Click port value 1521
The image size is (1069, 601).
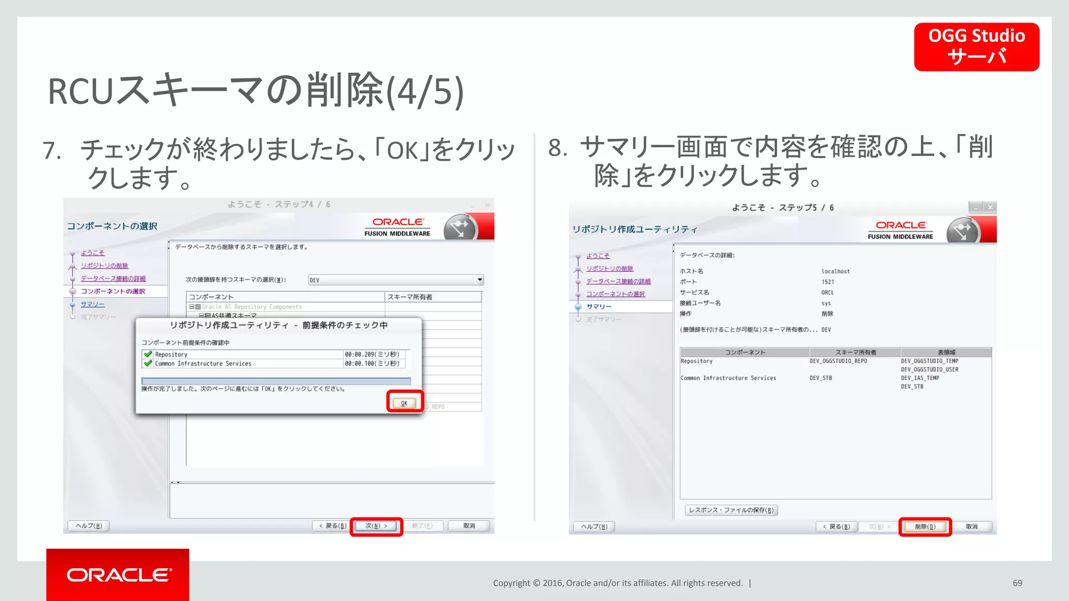828,282
